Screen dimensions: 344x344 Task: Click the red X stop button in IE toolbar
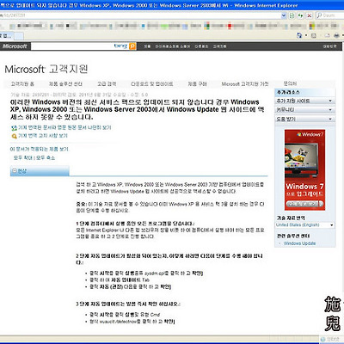(310, 15)
